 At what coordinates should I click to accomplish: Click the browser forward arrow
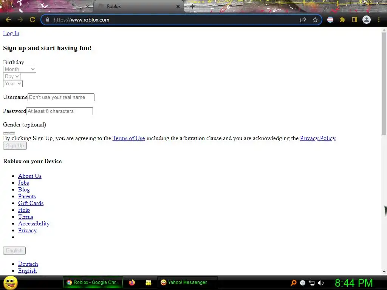pyautogui.click(x=20, y=20)
